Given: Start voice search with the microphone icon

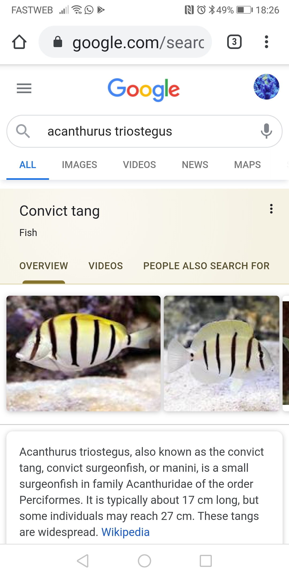Looking at the screenshot, I should point(267,131).
